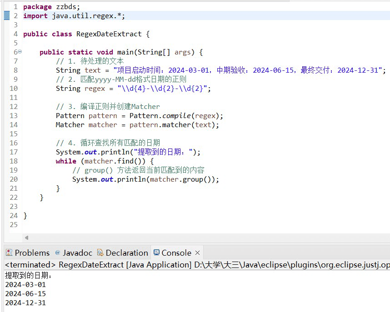
Task: Click the Javadoc @ icon
Action: tap(57, 253)
